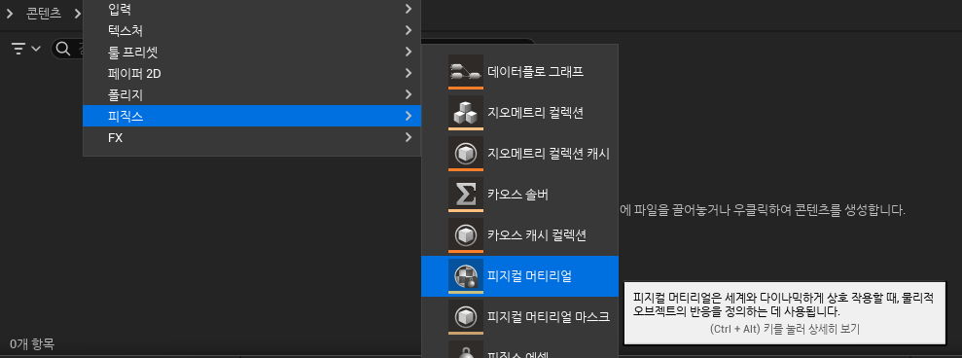Open the 툴 프리셋 submenu
The height and width of the screenshot is (358, 962).
(252, 52)
